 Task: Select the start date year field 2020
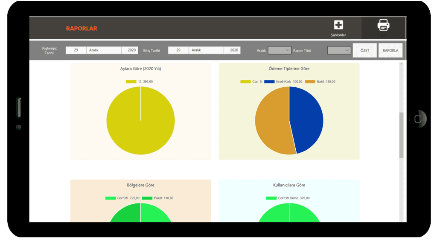(130, 50)
